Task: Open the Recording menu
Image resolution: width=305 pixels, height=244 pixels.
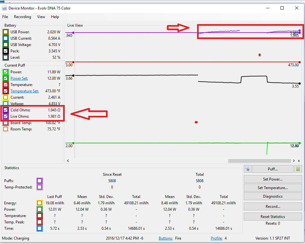Action: point(23,17)
